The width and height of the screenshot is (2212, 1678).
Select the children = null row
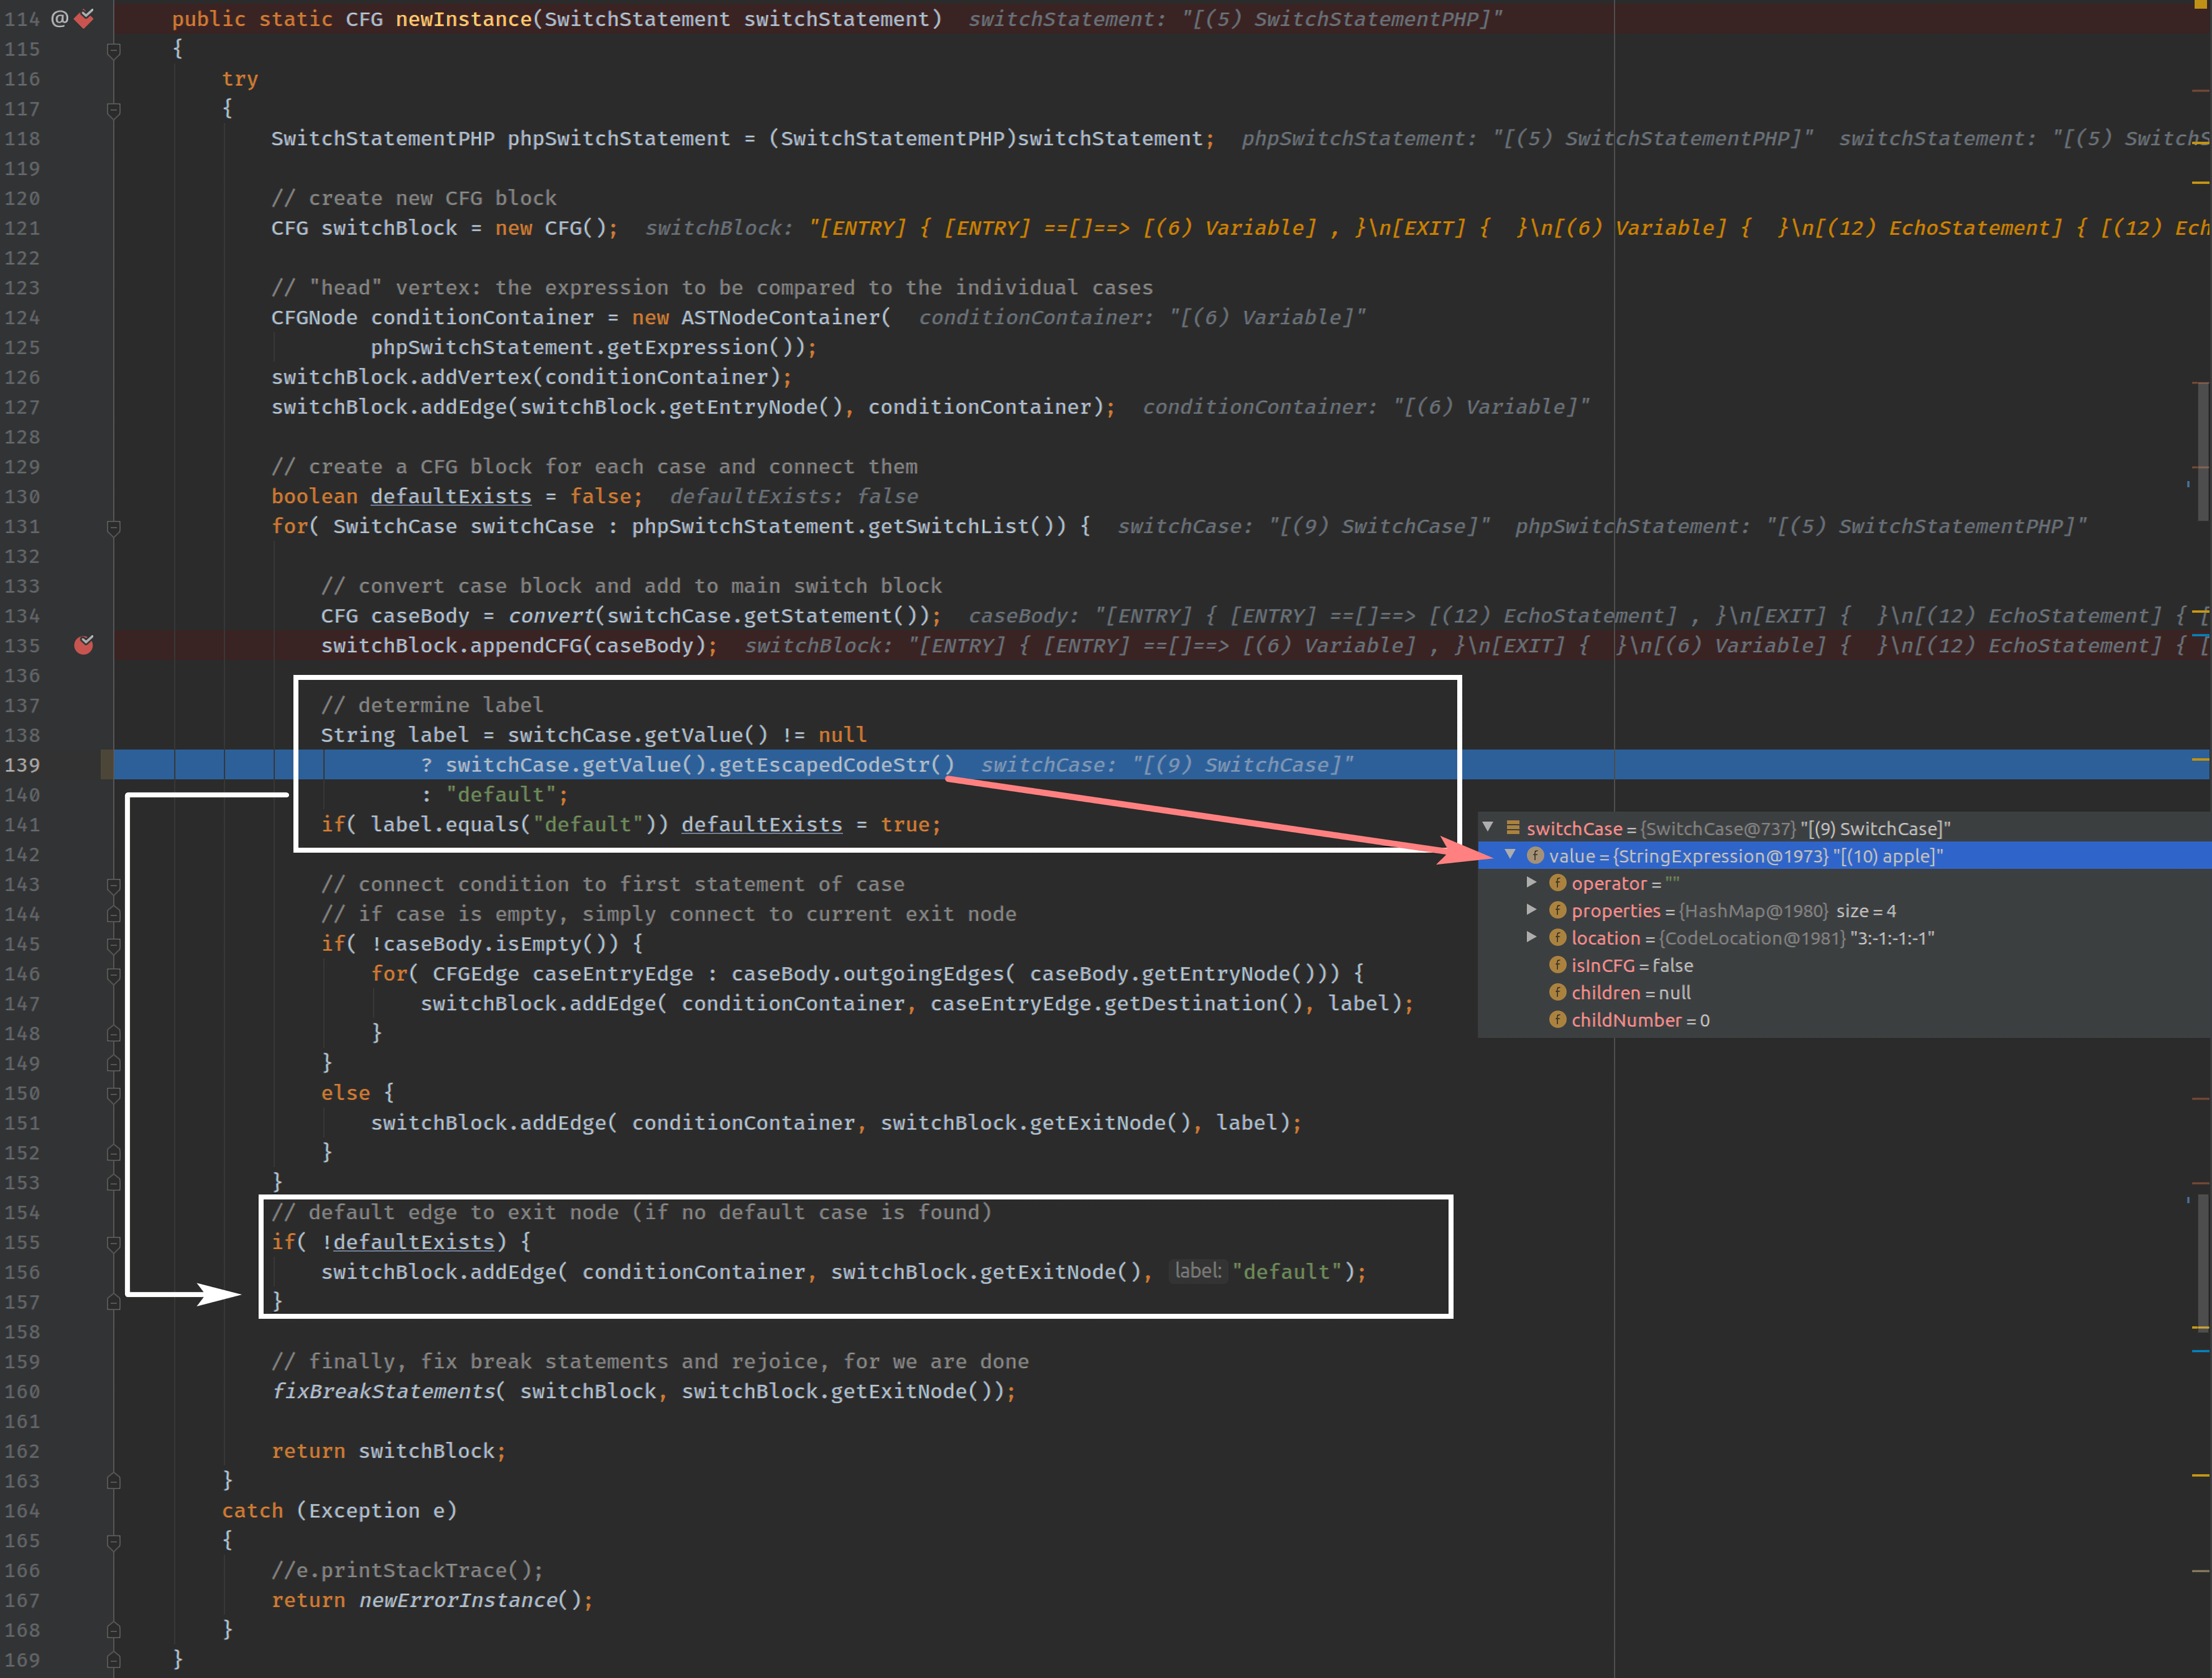[x=1844, y=993]
